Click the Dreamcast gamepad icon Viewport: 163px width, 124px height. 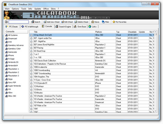[7, 39]
